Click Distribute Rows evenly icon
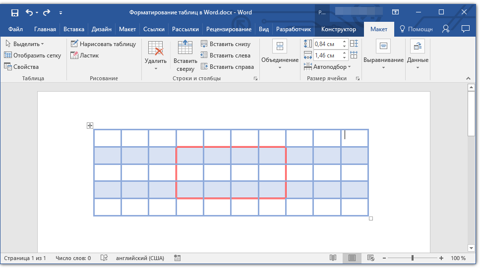 (x=354, y=44)
